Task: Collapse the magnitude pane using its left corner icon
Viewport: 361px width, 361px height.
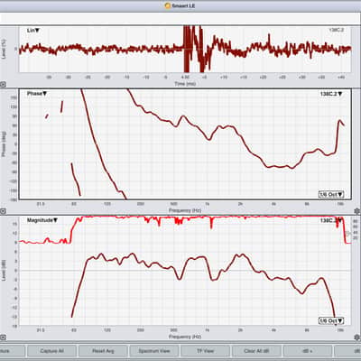Action: [3, 337]
